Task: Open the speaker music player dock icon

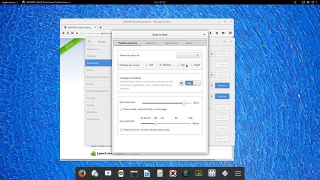Action: coord(121,173)
